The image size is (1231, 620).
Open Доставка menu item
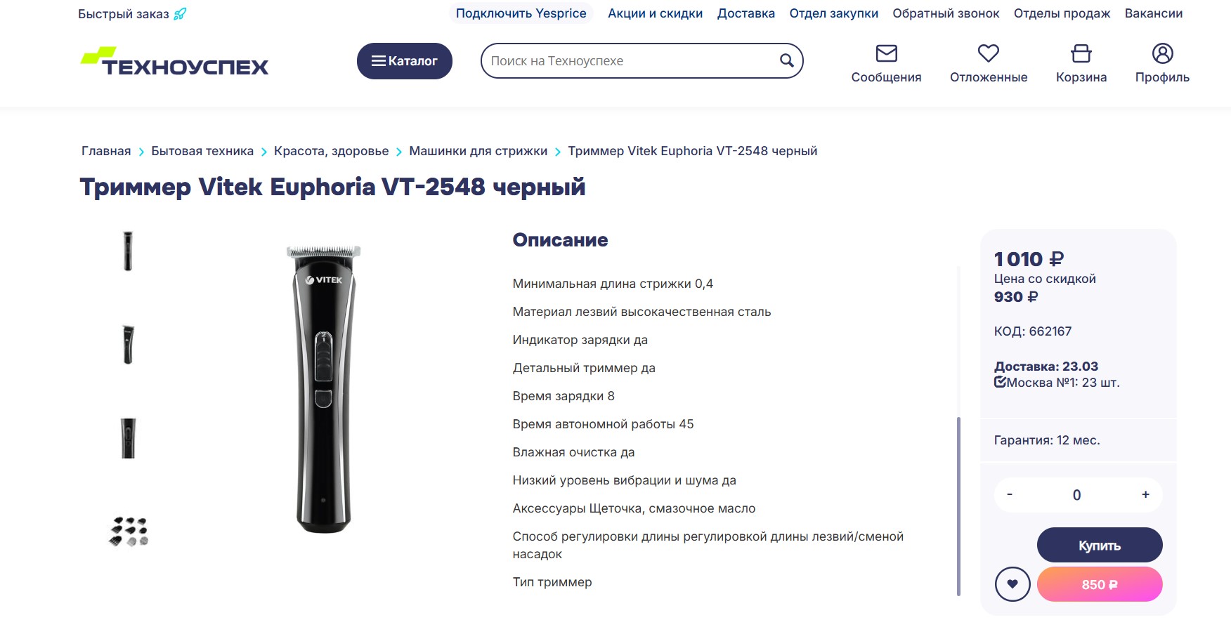745,13
